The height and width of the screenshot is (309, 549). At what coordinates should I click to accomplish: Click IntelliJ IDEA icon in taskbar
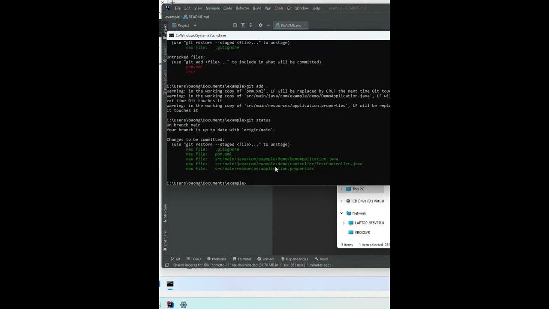[x=170, y=304]
